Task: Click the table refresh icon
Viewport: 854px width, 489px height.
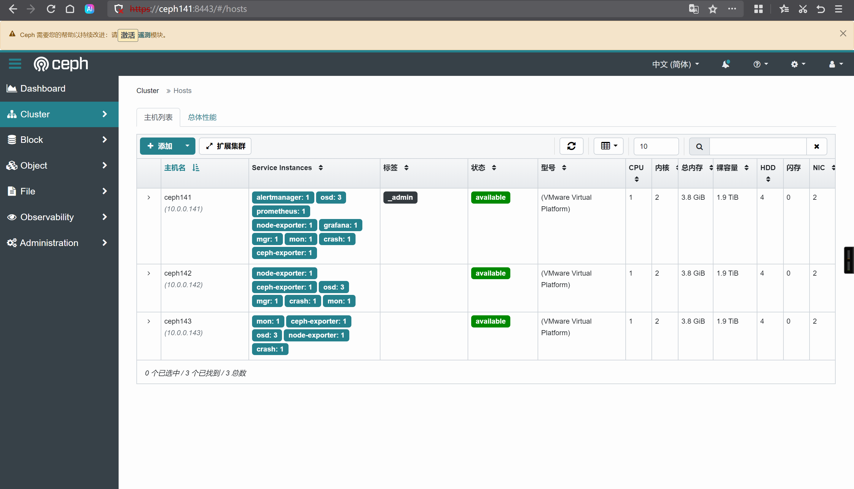Action: pos(571,146)
